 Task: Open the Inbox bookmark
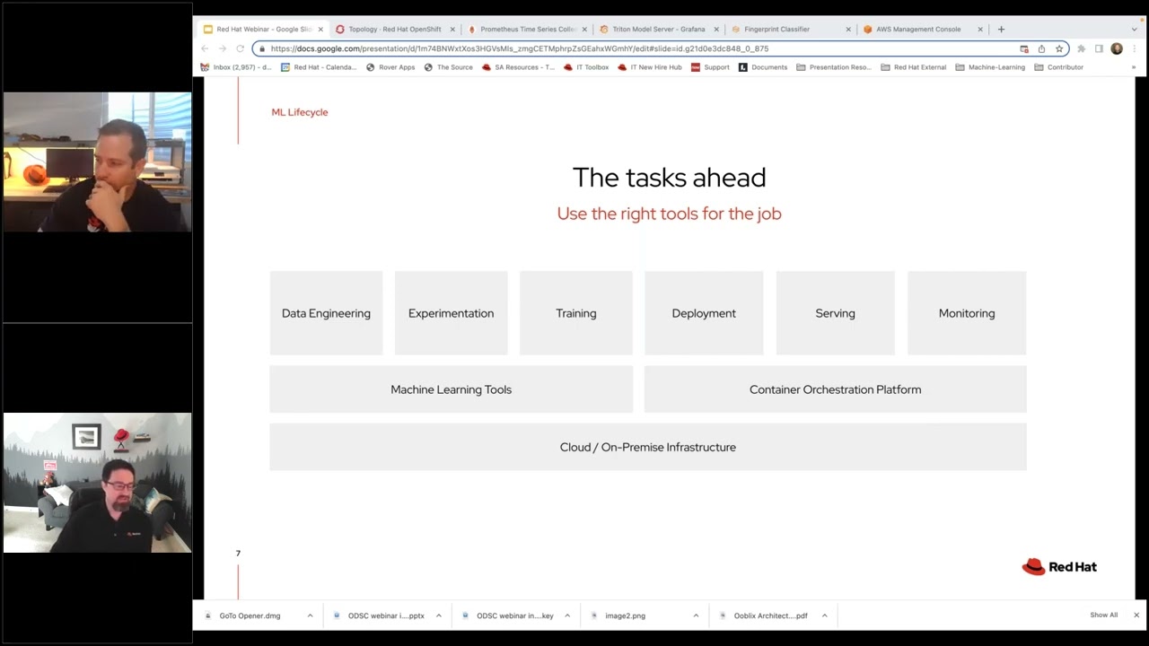click(235, 67)
